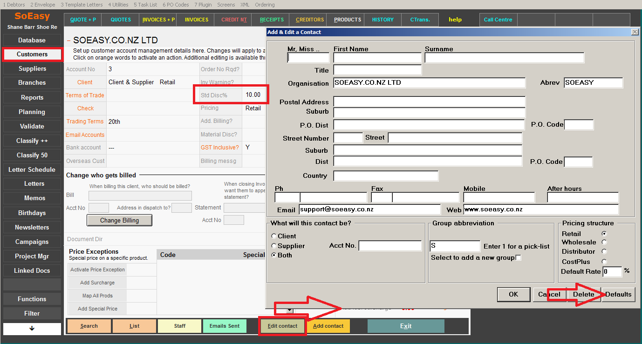
Task: Open the Call Centre tab
Action: [498, 20]
